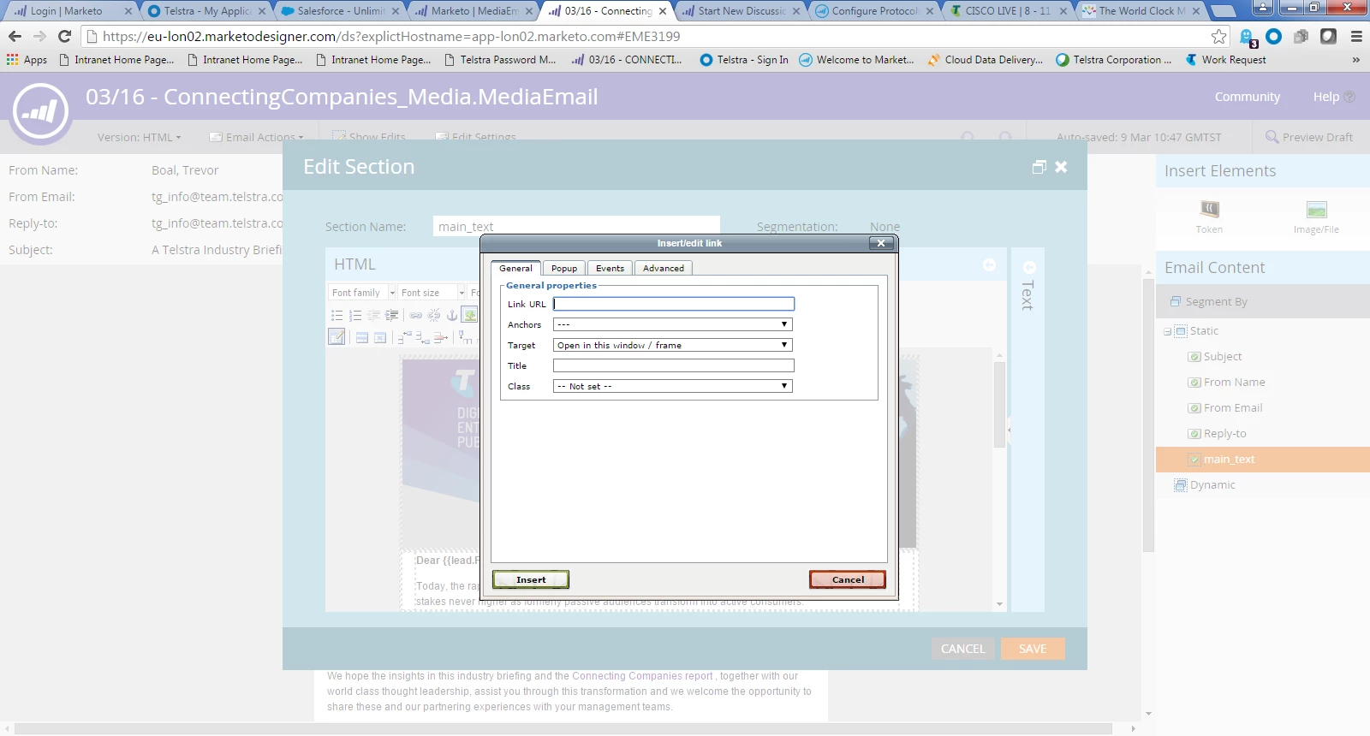Click the table cell properties icon
The width and height of the screenshot is (1370, 736).
coord(380,338)
